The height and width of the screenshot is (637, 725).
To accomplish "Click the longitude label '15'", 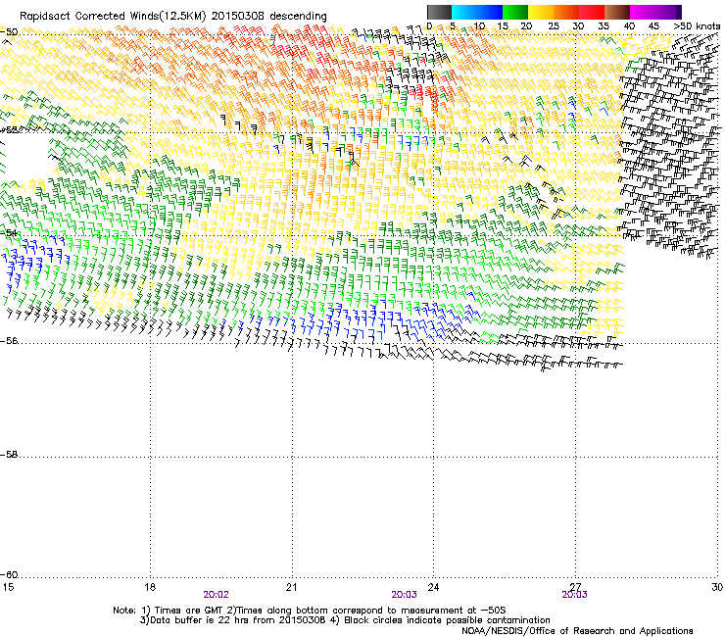I will pyautogui.click(x=8, y=587).
